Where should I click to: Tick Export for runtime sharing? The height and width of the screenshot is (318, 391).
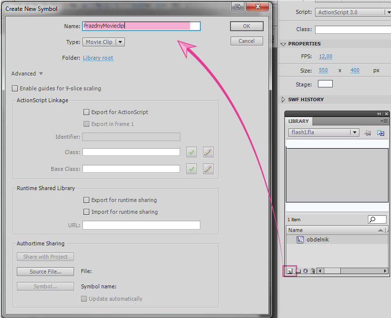pyautogui.click(x=86, y=200)
